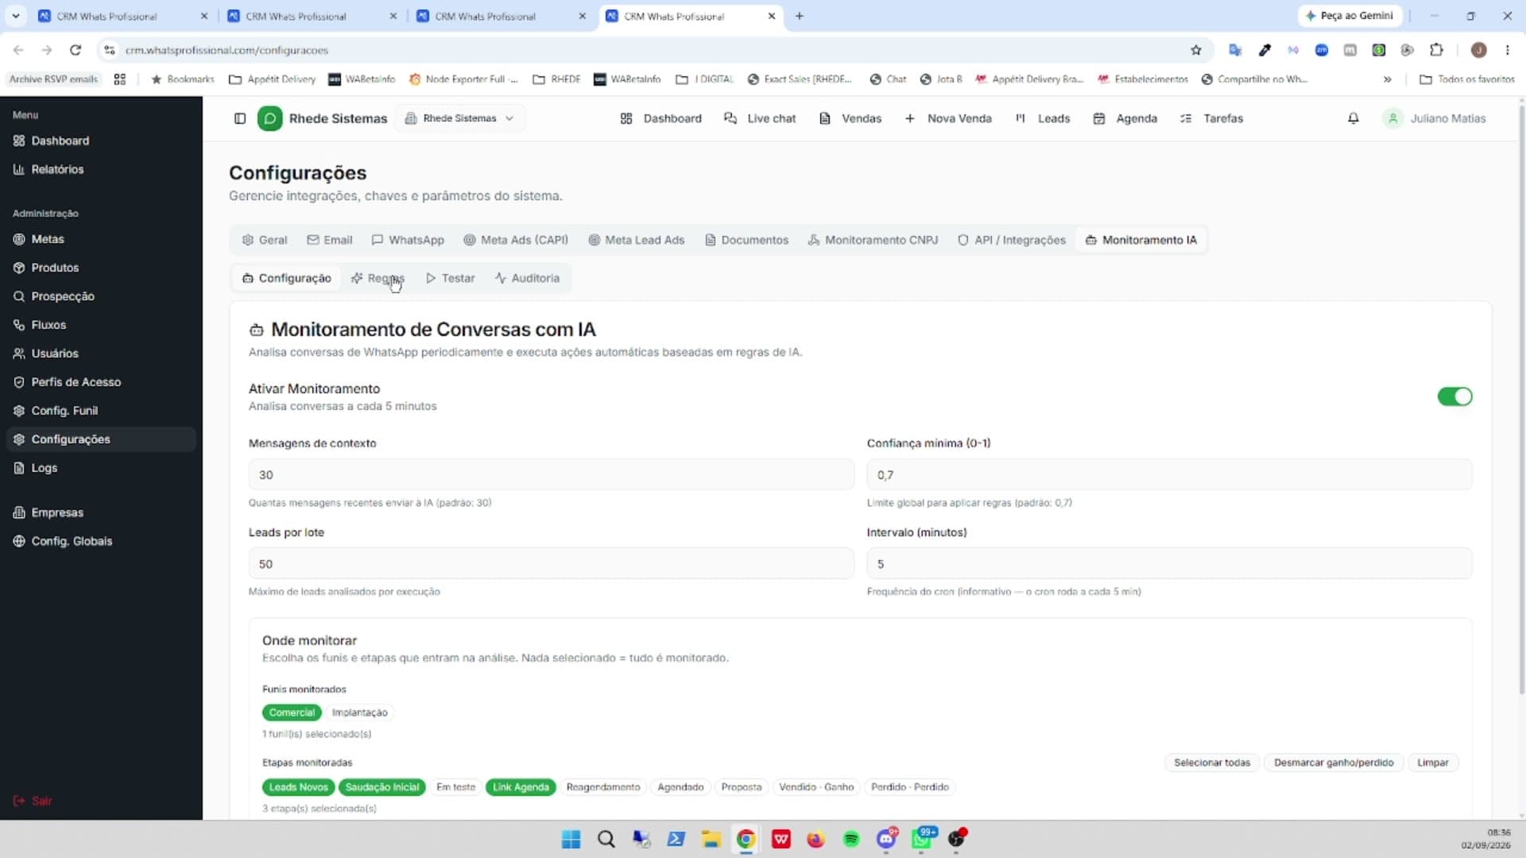
Task: Reload the current browser page
Action: pos(76,50)
